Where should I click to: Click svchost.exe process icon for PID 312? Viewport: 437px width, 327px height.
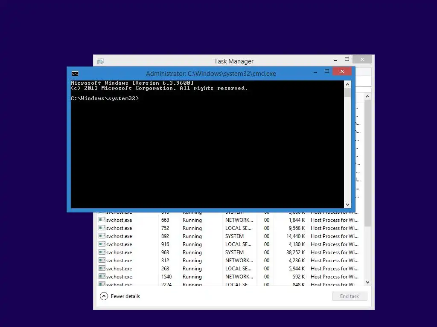[x=102, y=260]
